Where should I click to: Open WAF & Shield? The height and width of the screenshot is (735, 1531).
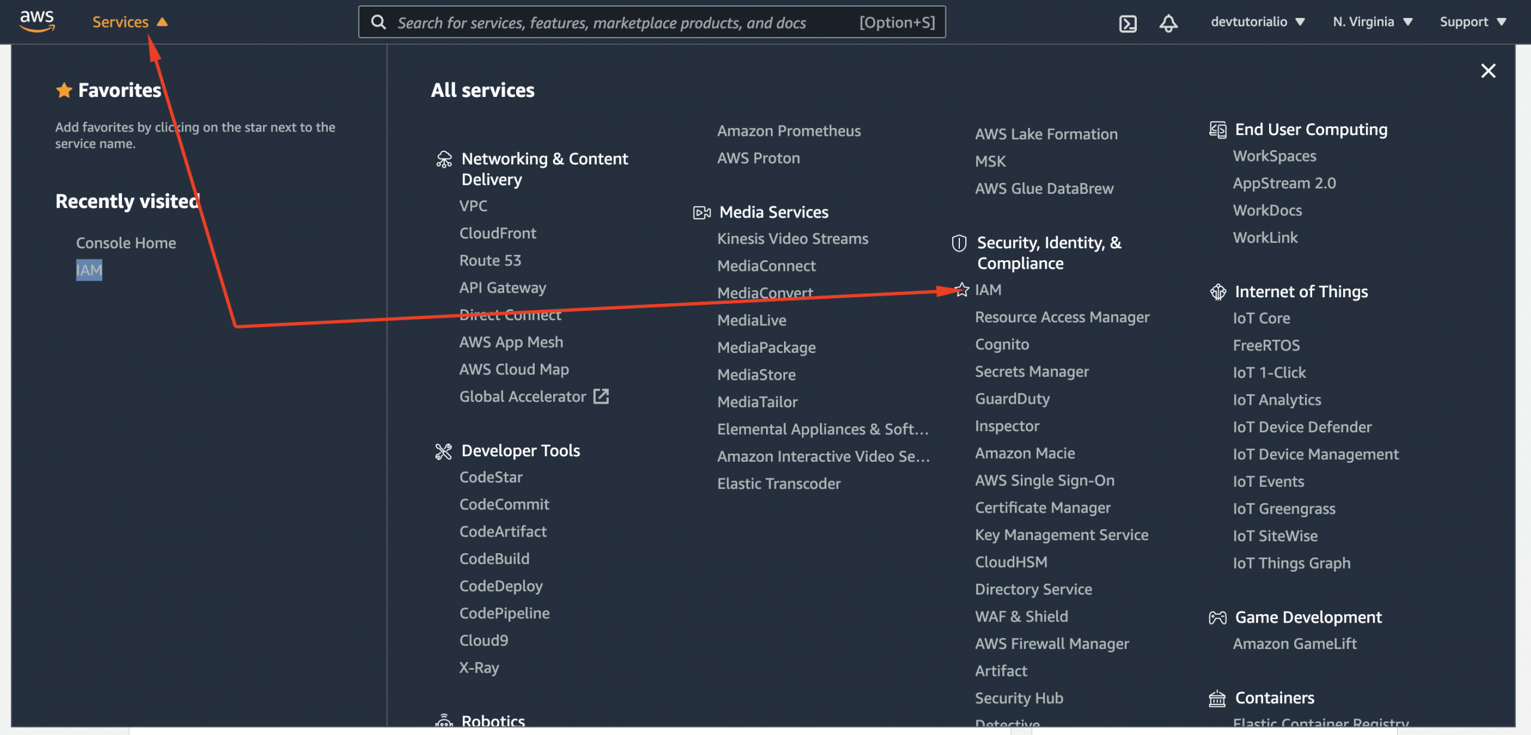click(x=1021, y=617)
